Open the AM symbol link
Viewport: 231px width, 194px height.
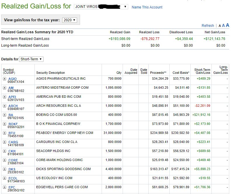pyautogui.click(x=11, y=88)
